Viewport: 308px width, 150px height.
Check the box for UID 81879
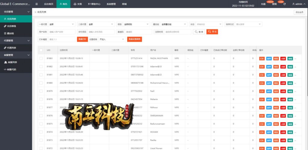point(41,91)
